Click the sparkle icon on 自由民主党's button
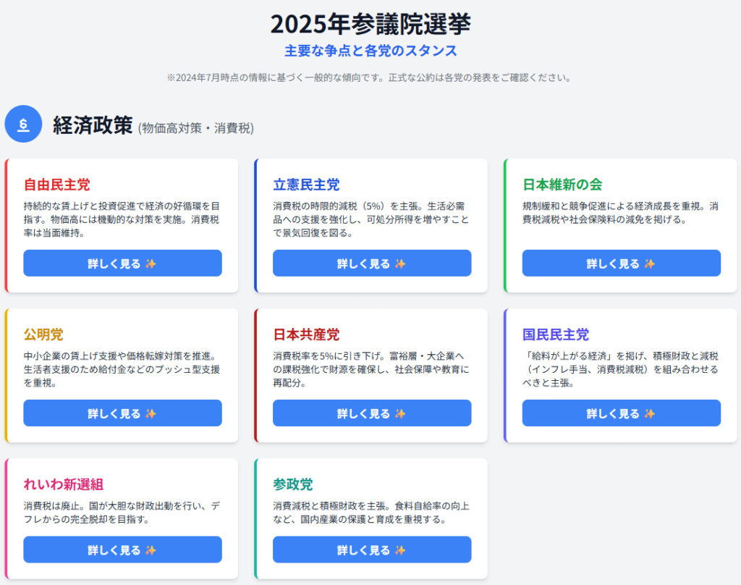The height and width of the screenshot is (585, 741). (x=151, y=264)
